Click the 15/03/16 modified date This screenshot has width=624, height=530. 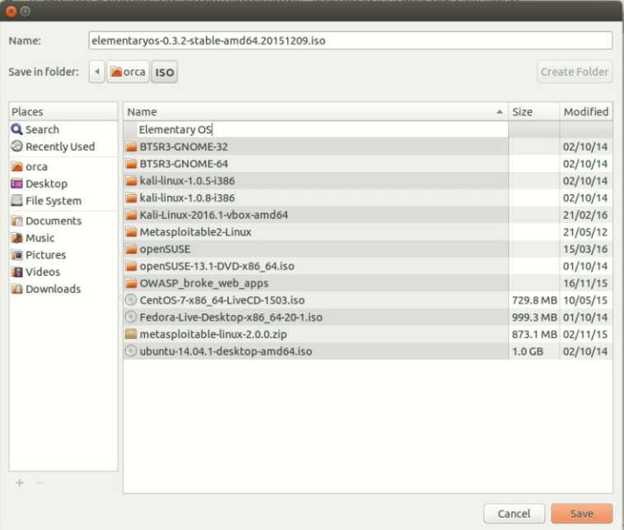coord(585,249)
